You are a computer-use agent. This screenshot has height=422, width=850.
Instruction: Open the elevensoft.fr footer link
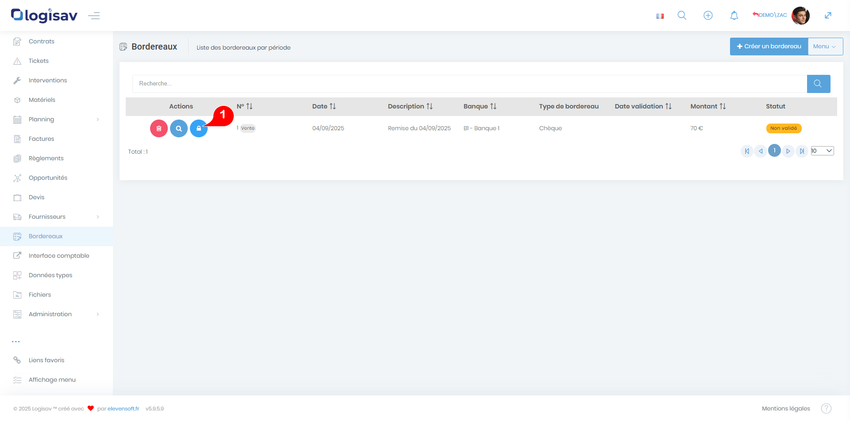[x=123, y=409]
